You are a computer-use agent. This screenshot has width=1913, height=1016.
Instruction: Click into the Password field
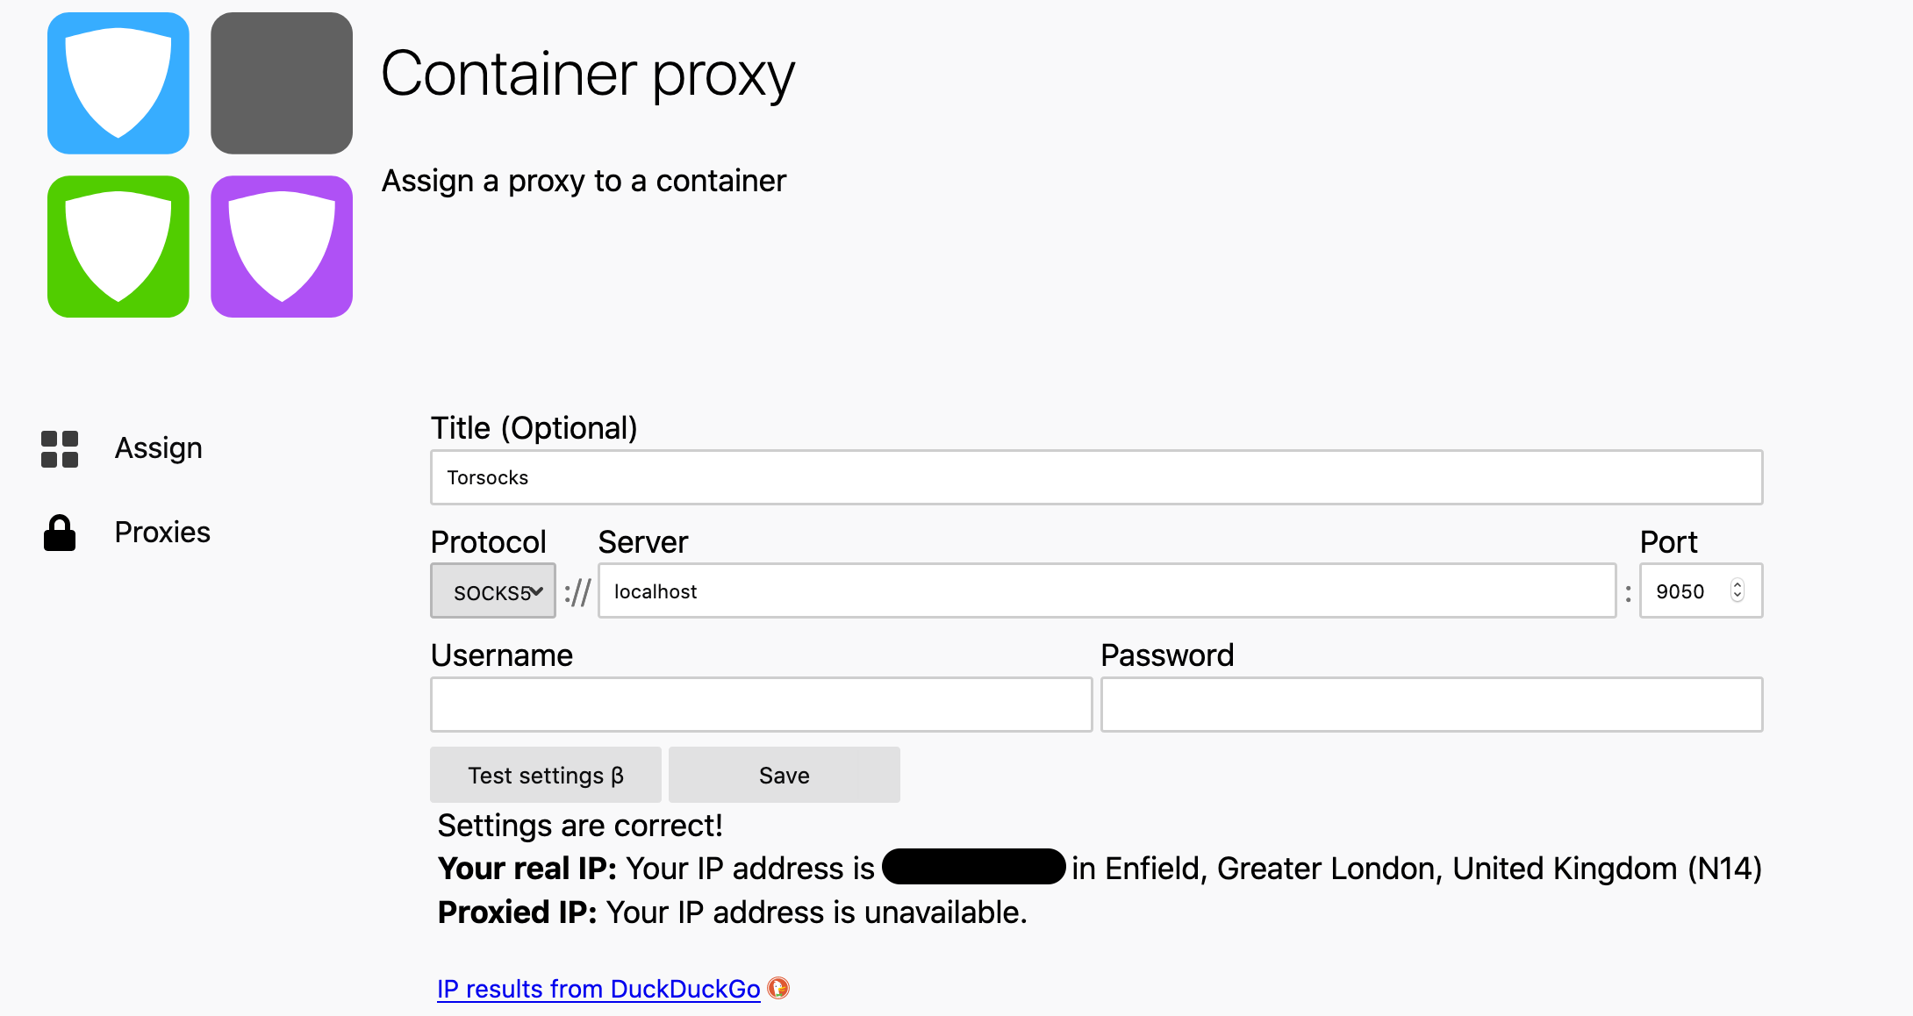click(x=1431, y=705)
